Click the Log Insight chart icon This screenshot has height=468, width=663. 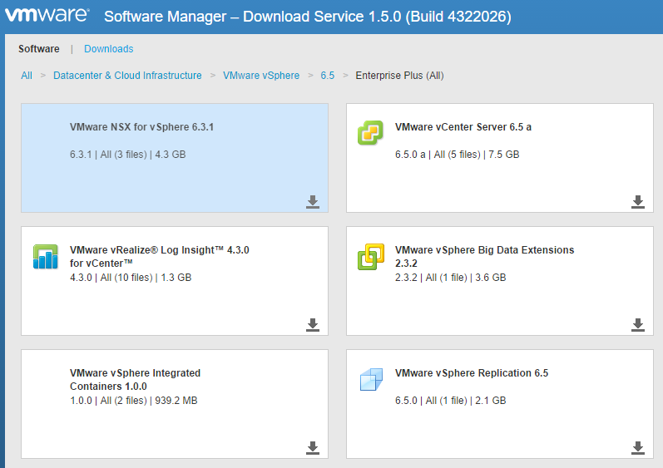tap(45, 256)
